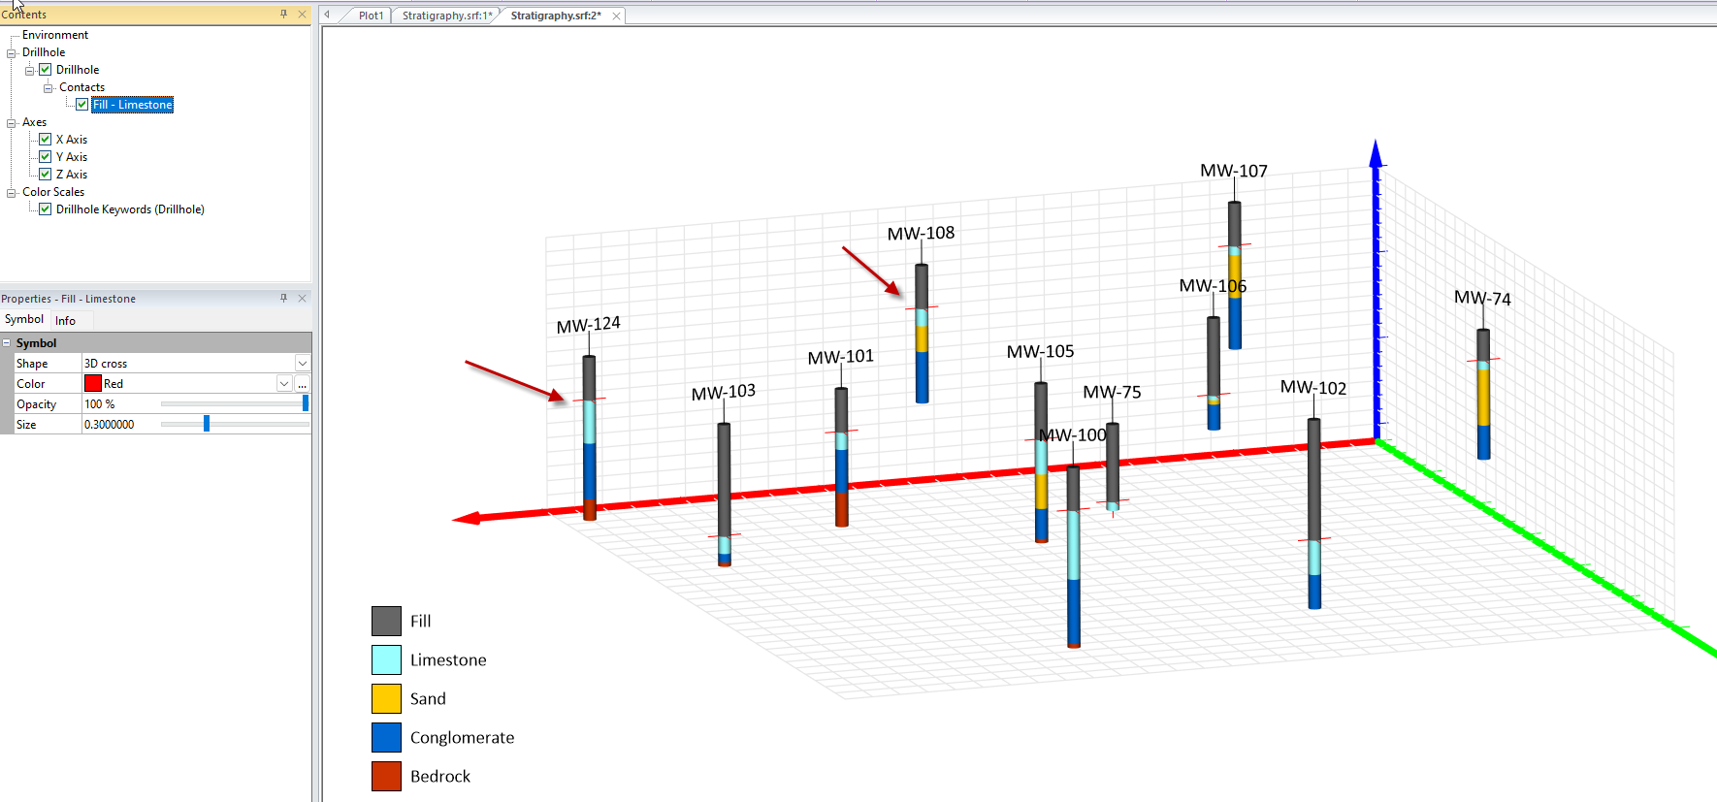Screen dimensions: 1717x802
Task: Collapse the Symbol properties section
Action: tap(7, 343)
